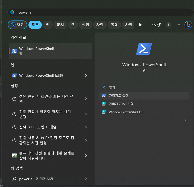This screenshot has width=194, height=187.
Task: Click the large PowerShell logo in preview pane
Action: click(144, 49)
